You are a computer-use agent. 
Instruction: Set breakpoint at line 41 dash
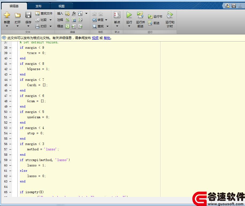10,64
